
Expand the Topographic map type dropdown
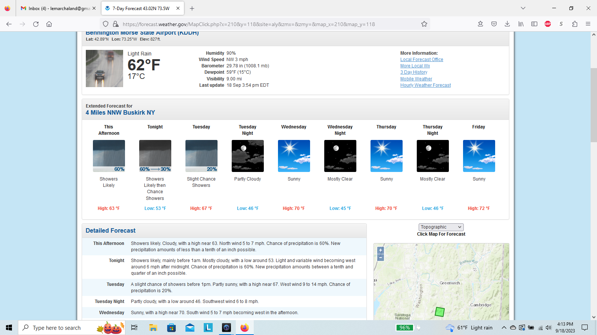441,227
